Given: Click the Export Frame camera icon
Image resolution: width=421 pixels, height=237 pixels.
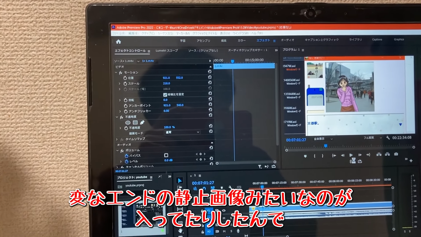Looking at the screenshot, I should tap(396, 154).
